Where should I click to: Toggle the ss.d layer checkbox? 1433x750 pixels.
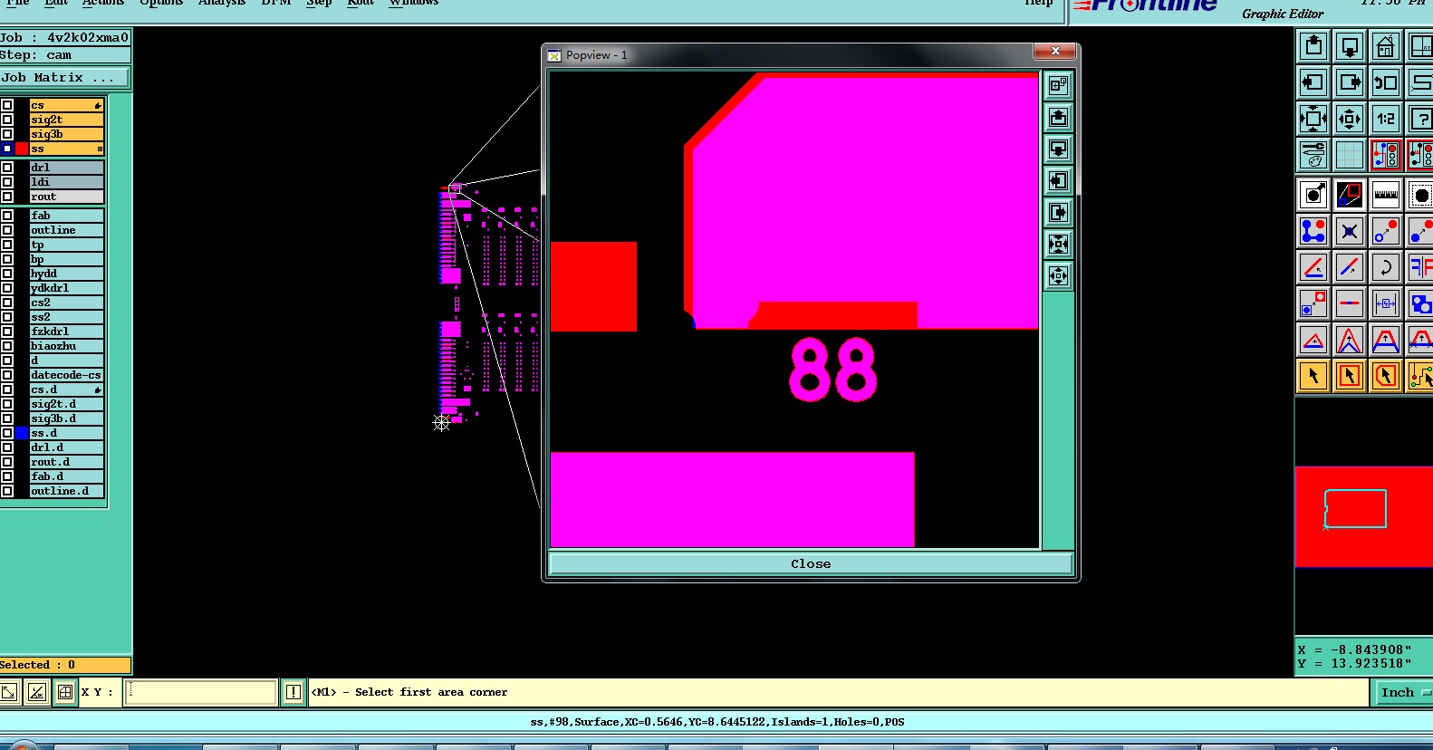coord(7,433)
